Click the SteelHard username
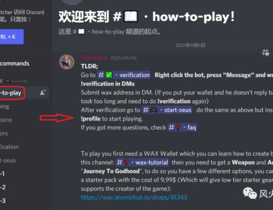This screenshot has height=210, width=273. point(94,58)
